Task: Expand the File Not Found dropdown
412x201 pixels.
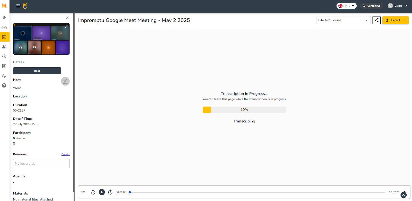Action: click(343, 20)
